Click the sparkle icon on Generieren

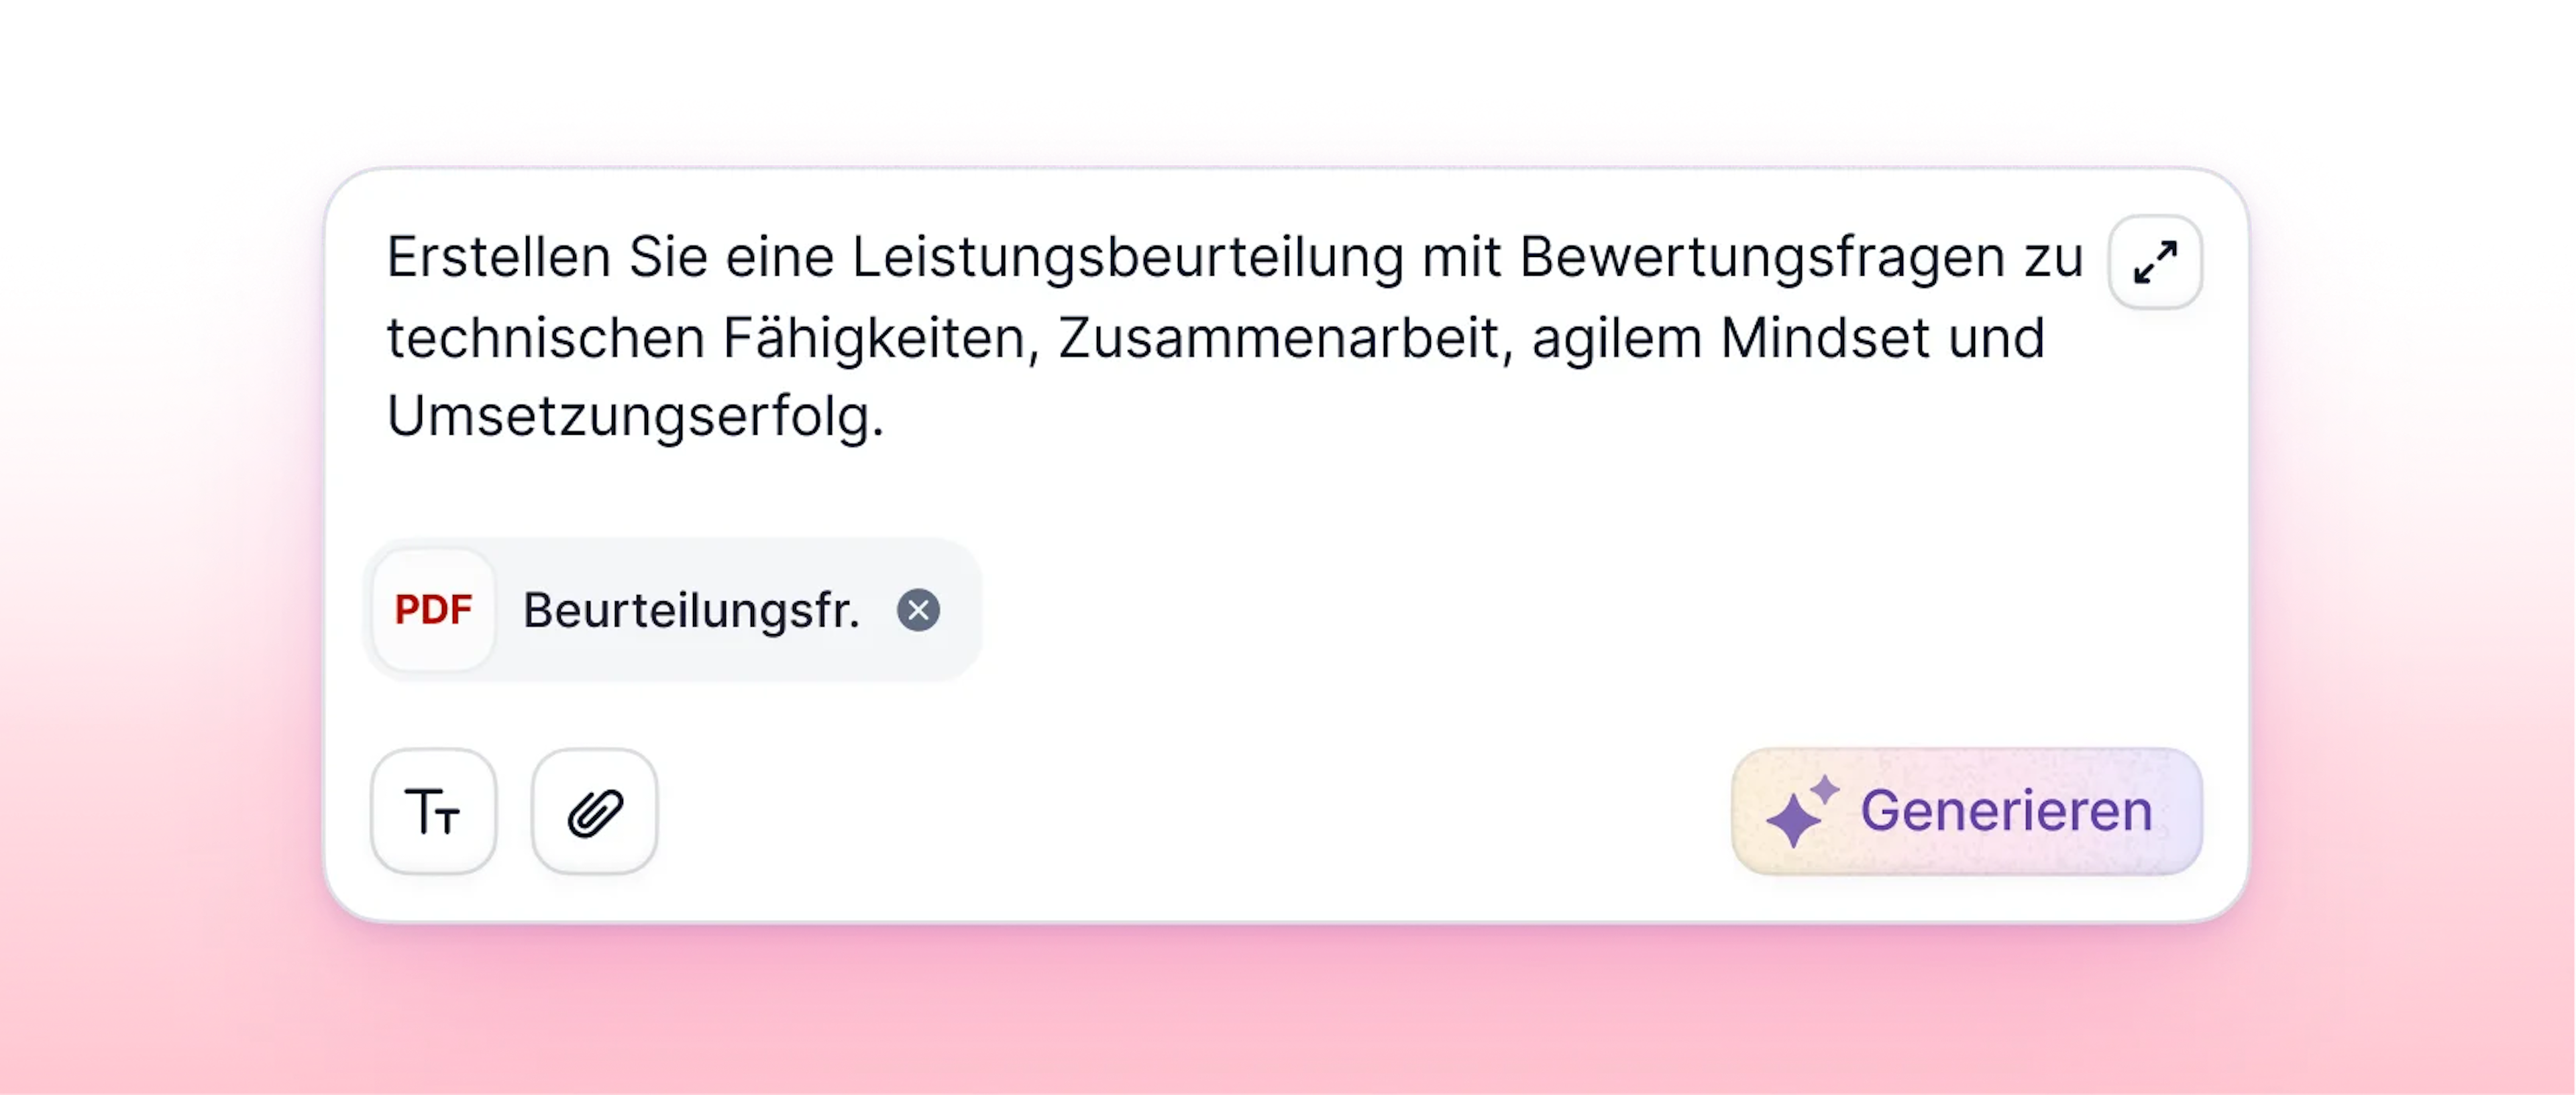[1800, 811]
